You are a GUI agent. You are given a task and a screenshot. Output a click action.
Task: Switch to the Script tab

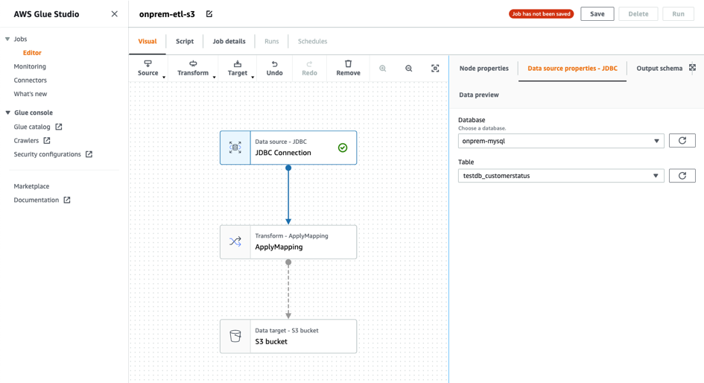point(185,41)
